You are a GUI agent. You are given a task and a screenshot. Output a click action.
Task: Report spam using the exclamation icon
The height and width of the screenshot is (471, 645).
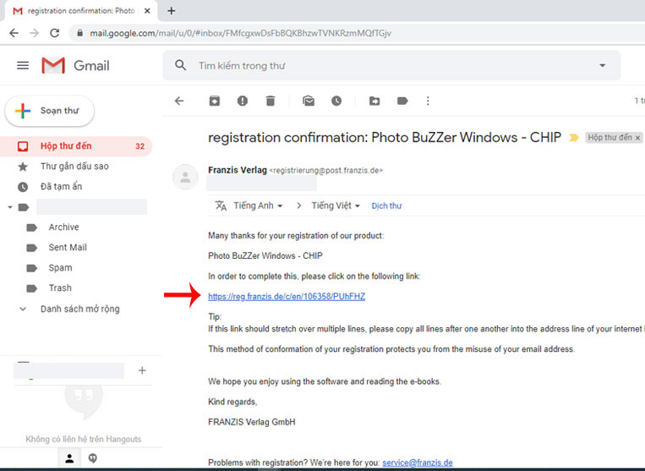click(x=243, y=101)
